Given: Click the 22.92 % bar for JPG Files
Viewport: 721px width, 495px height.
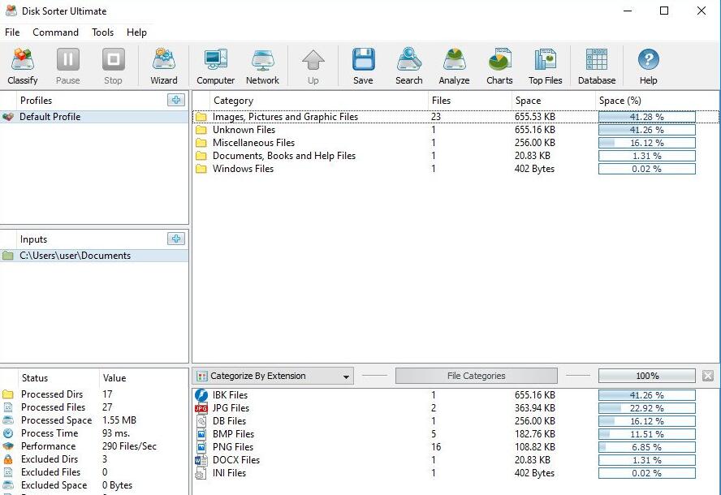Looking at the screenshot, I should point(647,408).
